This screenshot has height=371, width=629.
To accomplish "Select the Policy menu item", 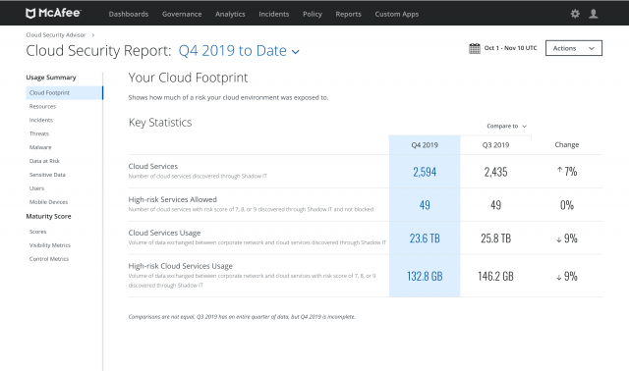I will tap(313, 14).
